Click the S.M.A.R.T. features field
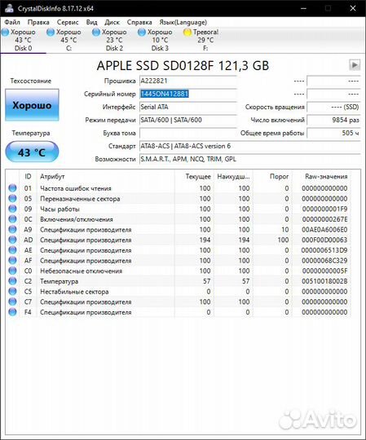The width and height of the screenshot is (366, 440). pos(249,159)
